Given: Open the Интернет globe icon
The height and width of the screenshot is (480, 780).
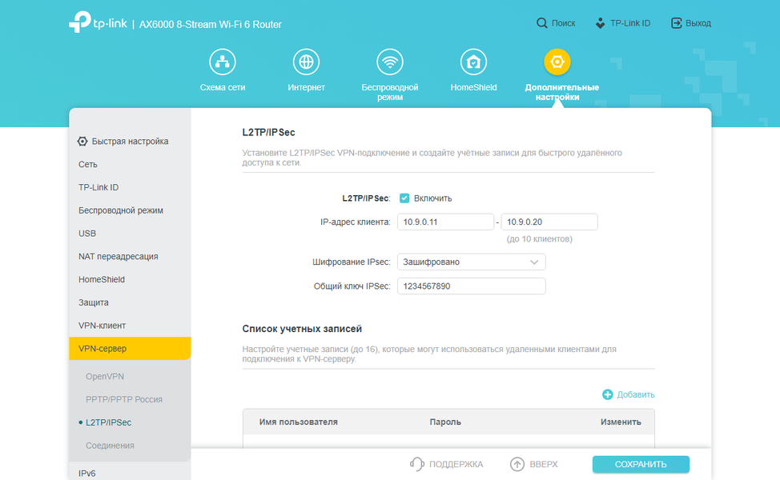Looking at the screenshot, I should click(306, 62).
